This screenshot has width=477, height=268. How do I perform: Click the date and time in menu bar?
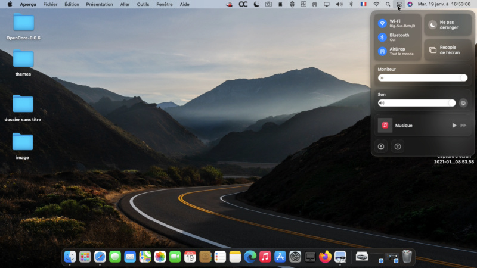pos(444,4)
